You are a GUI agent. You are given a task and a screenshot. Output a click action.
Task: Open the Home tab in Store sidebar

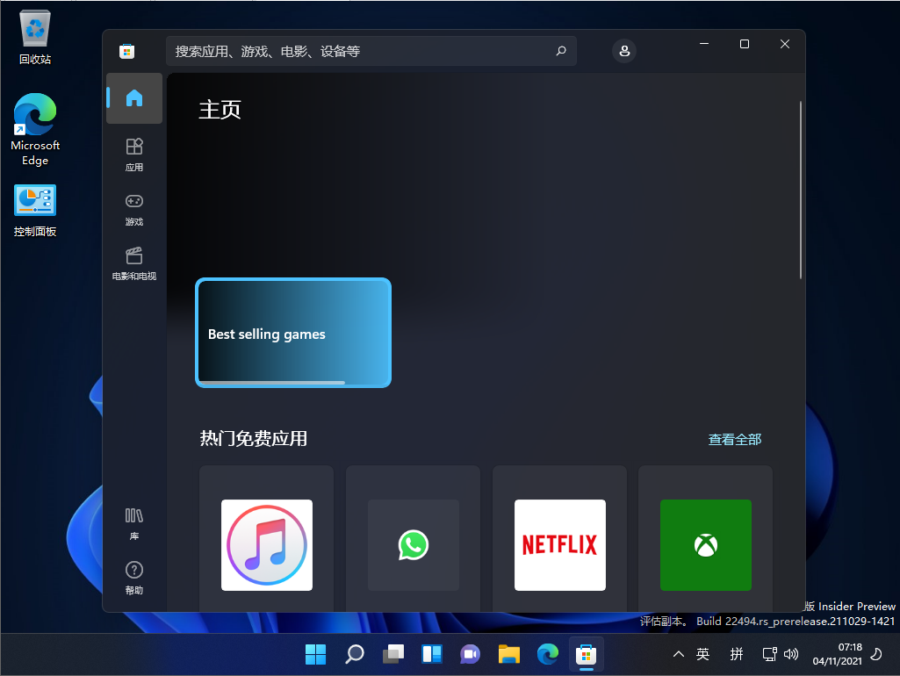point(134,98)
